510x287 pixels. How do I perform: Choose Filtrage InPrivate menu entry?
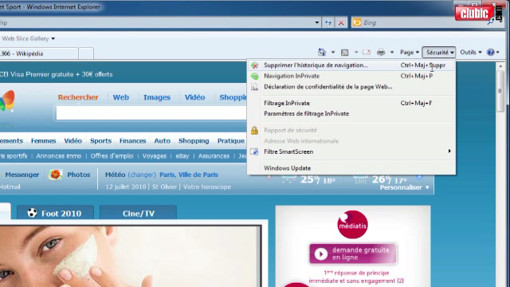351,103
